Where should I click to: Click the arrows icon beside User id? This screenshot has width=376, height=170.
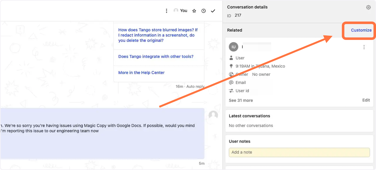(231, 91)
